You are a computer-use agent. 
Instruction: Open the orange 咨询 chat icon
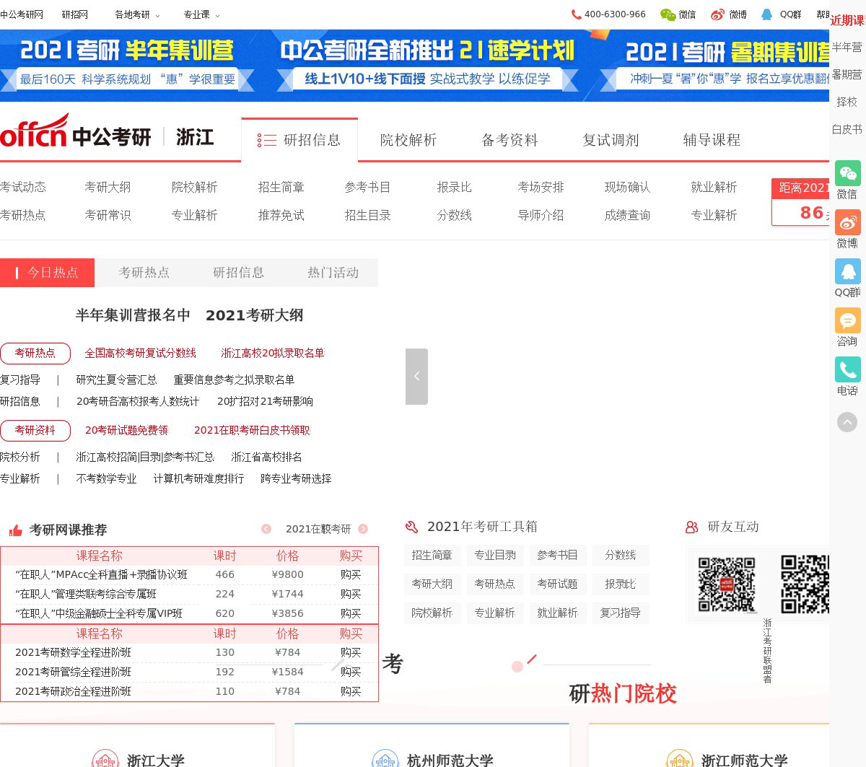(x=847, y=321)
